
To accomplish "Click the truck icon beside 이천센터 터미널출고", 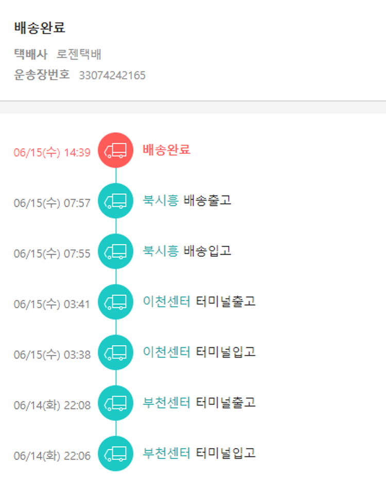I will tap(115, 302).
